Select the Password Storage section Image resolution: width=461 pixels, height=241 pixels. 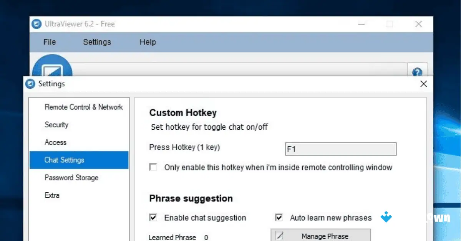pos(71,178)
